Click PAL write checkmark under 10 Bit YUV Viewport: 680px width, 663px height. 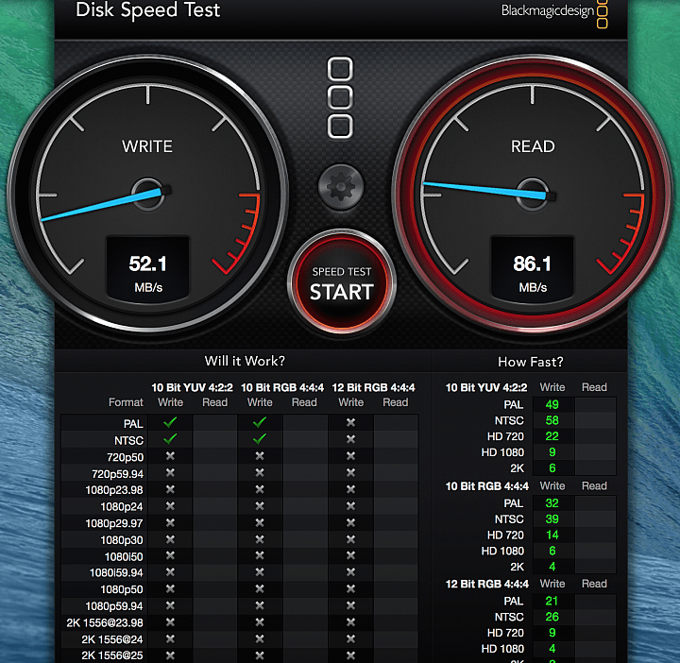click(170, 422)
